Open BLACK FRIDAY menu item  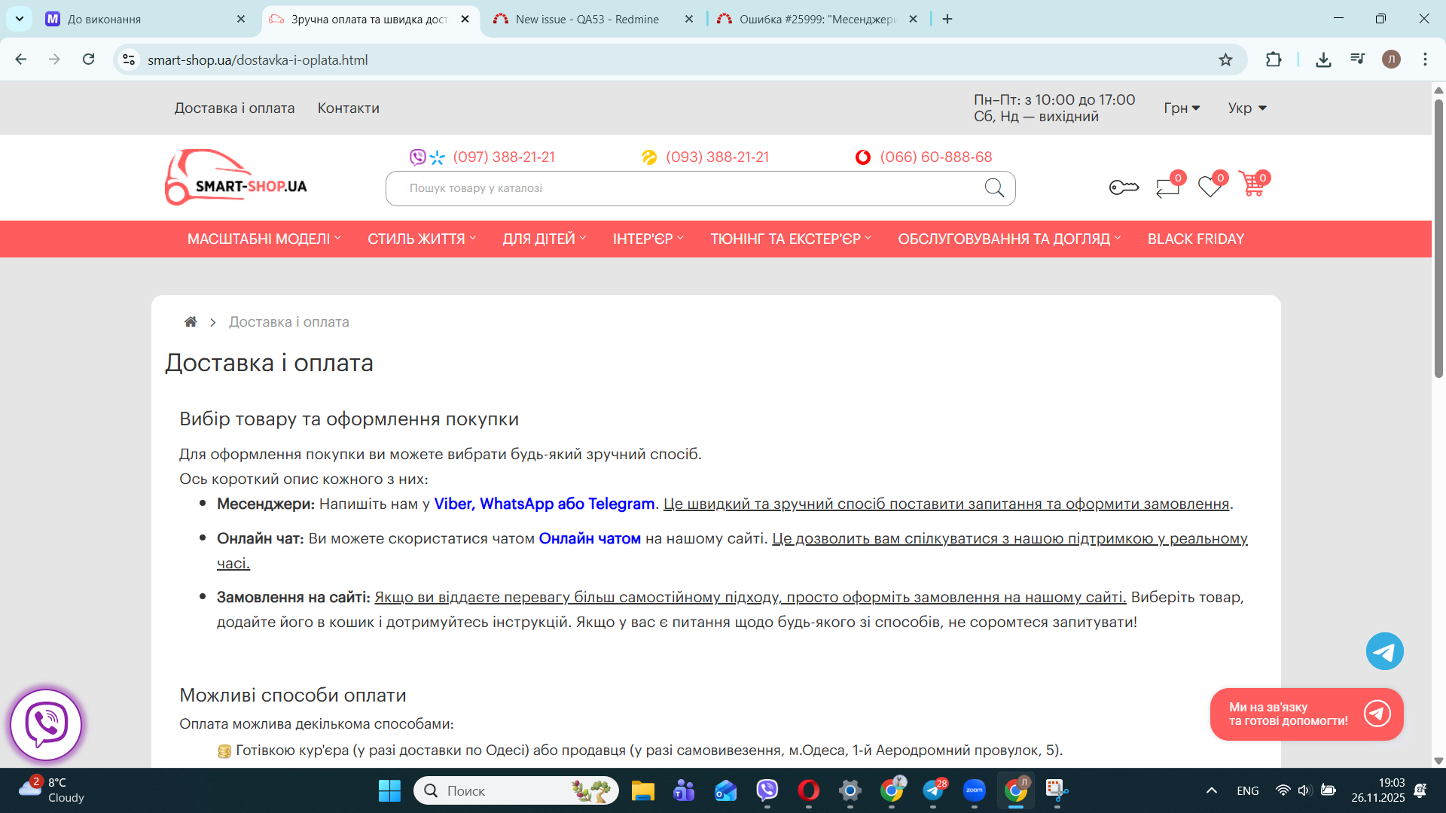click(x=1195, y=239)
